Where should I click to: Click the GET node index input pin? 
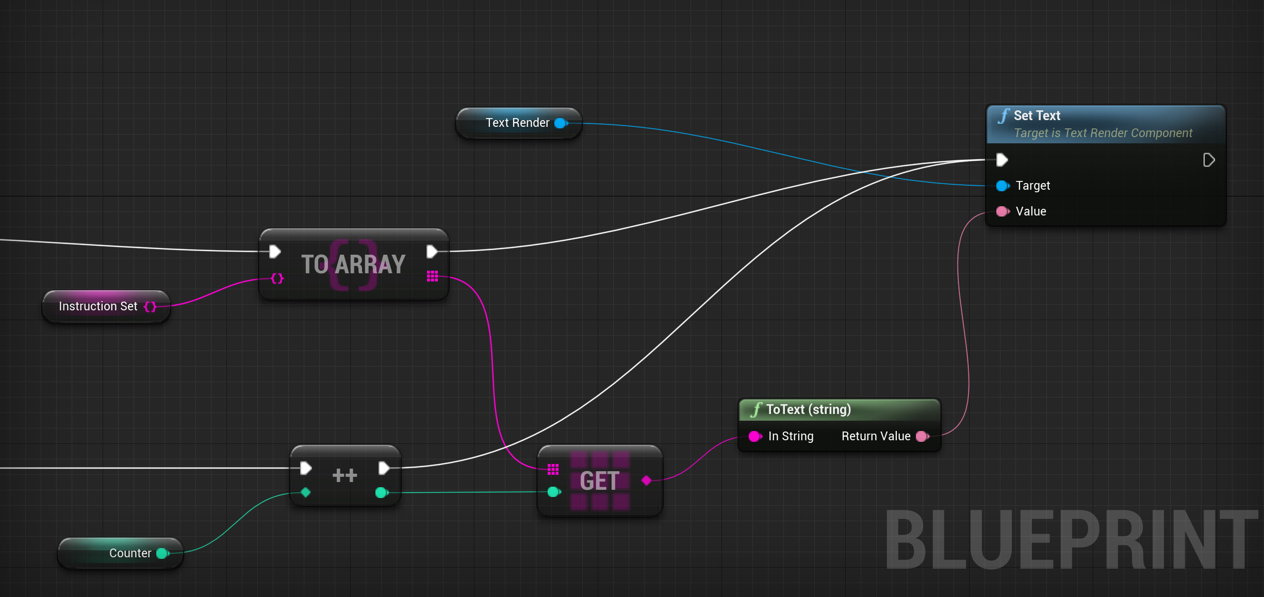(553, 492)
